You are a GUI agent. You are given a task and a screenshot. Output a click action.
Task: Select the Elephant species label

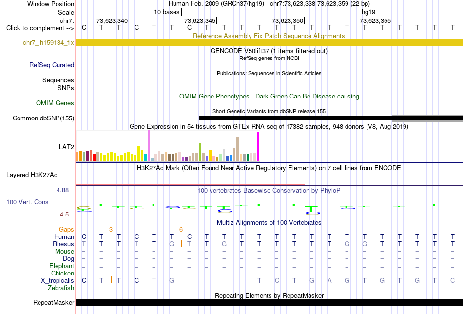[x=62, y=266]
